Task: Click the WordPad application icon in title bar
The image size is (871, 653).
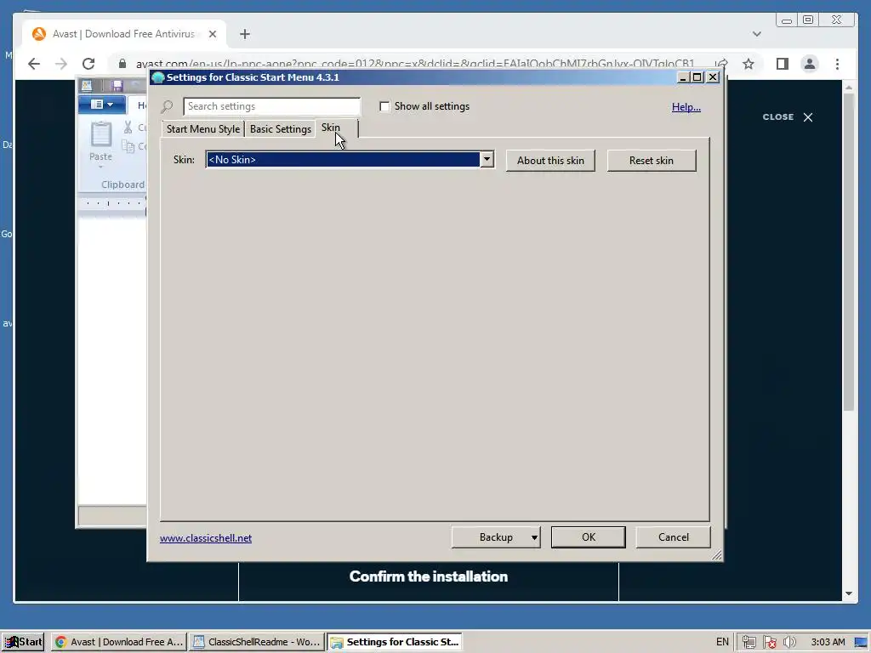Action: click(87, 86)
